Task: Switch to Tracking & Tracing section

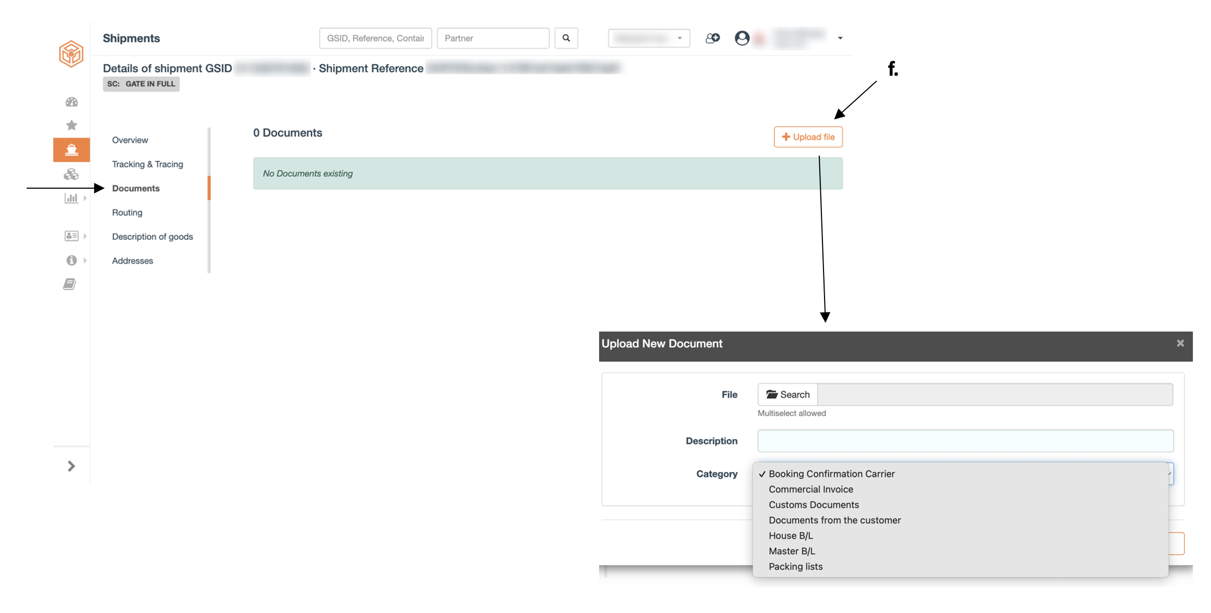Action: tap(148, 164)
